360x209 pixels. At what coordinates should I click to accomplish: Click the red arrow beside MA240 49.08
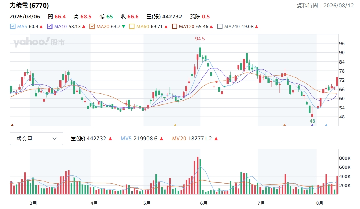click(257, 27)
